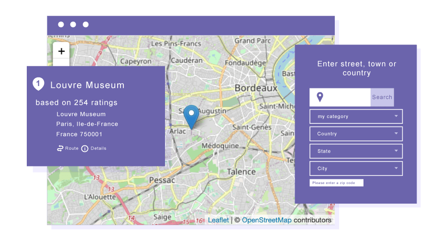
Task: Click the blue location marker on map
Action: [191, 116]
